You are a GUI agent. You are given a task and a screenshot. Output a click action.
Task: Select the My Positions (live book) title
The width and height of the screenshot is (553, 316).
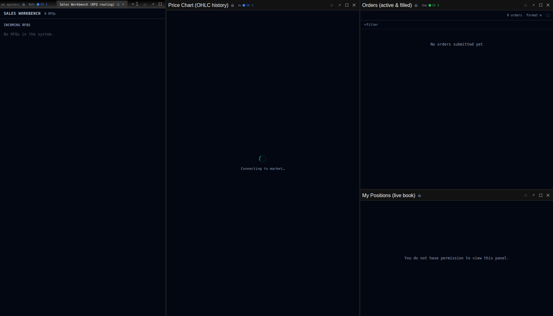(x=389, y=196)
